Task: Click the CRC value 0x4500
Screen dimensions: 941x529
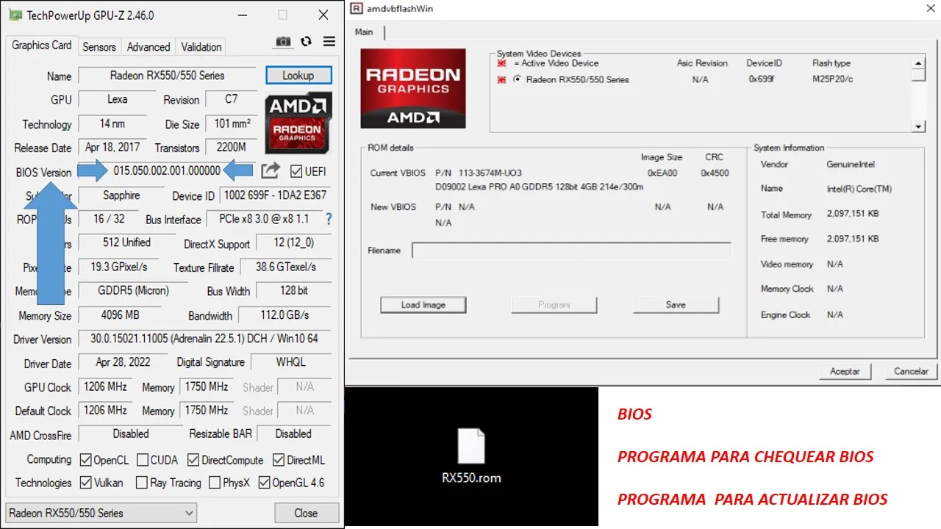Action: click(715, 173)
